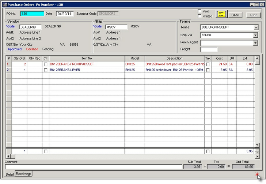Click the Purchase Orders window title icon
The width and height of the screenshot is (266, 184).
tap(4, 4)
